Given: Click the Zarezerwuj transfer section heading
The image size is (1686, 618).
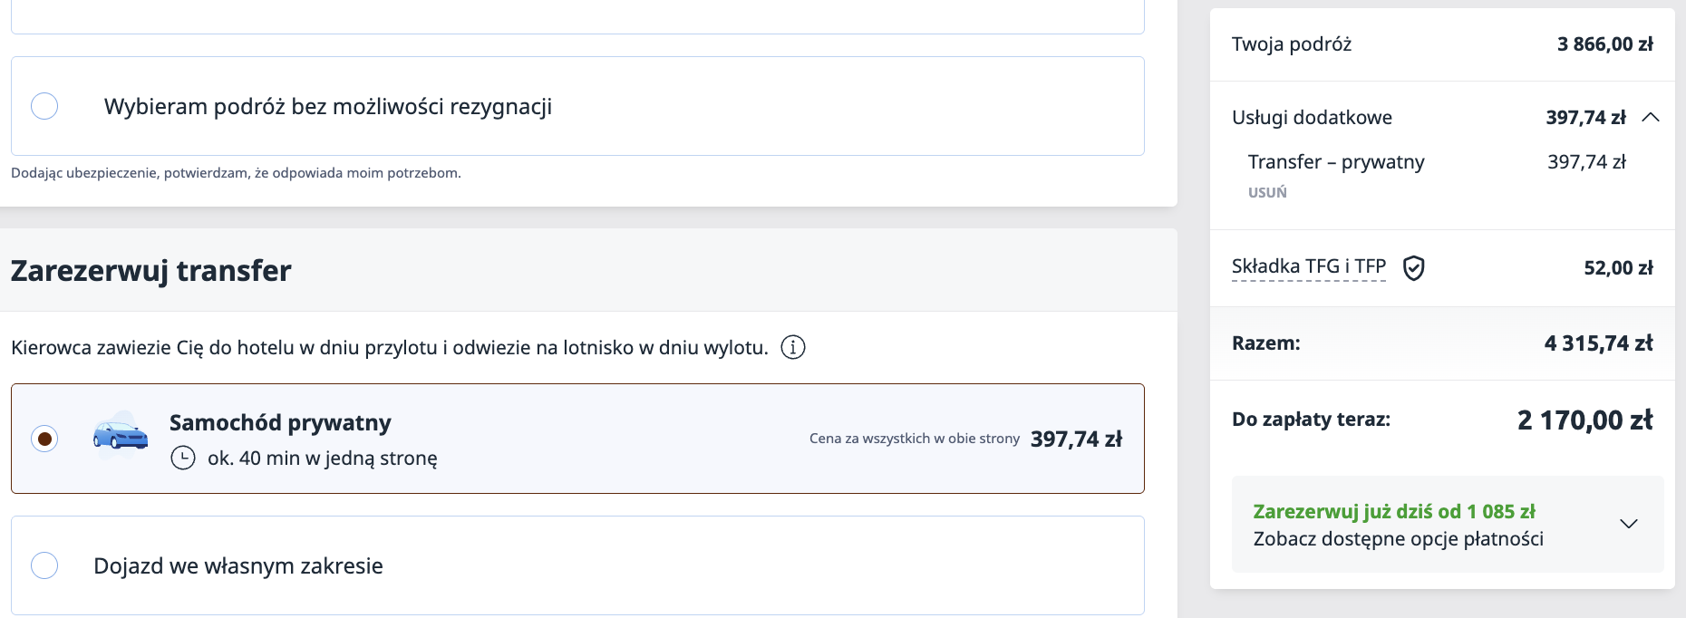Looking at the screenshot, I should (x=151, y=271).
